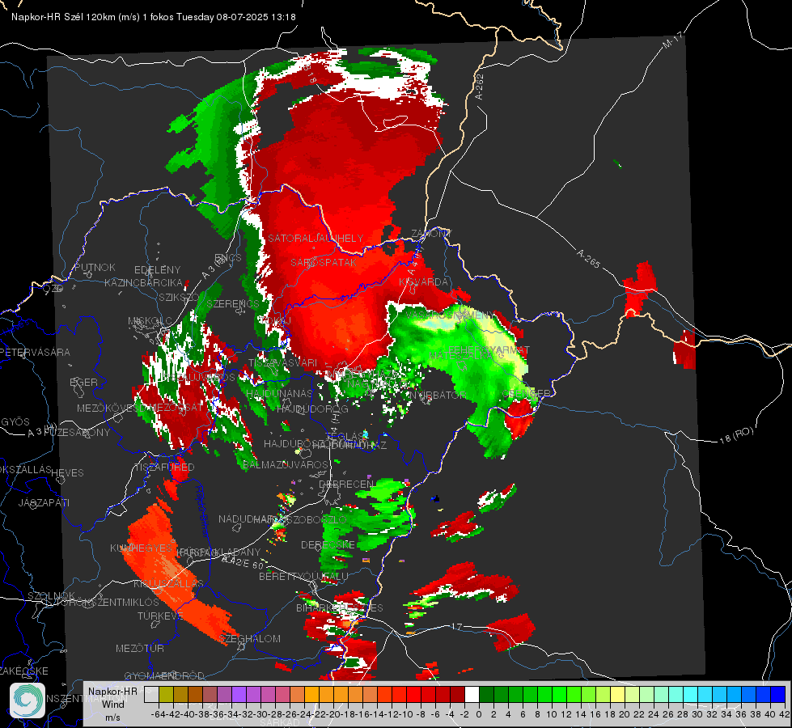The width and height of the screenshot is (792, 728).
Task: Click the TURKEVE city label
Action: pos(160,616)
